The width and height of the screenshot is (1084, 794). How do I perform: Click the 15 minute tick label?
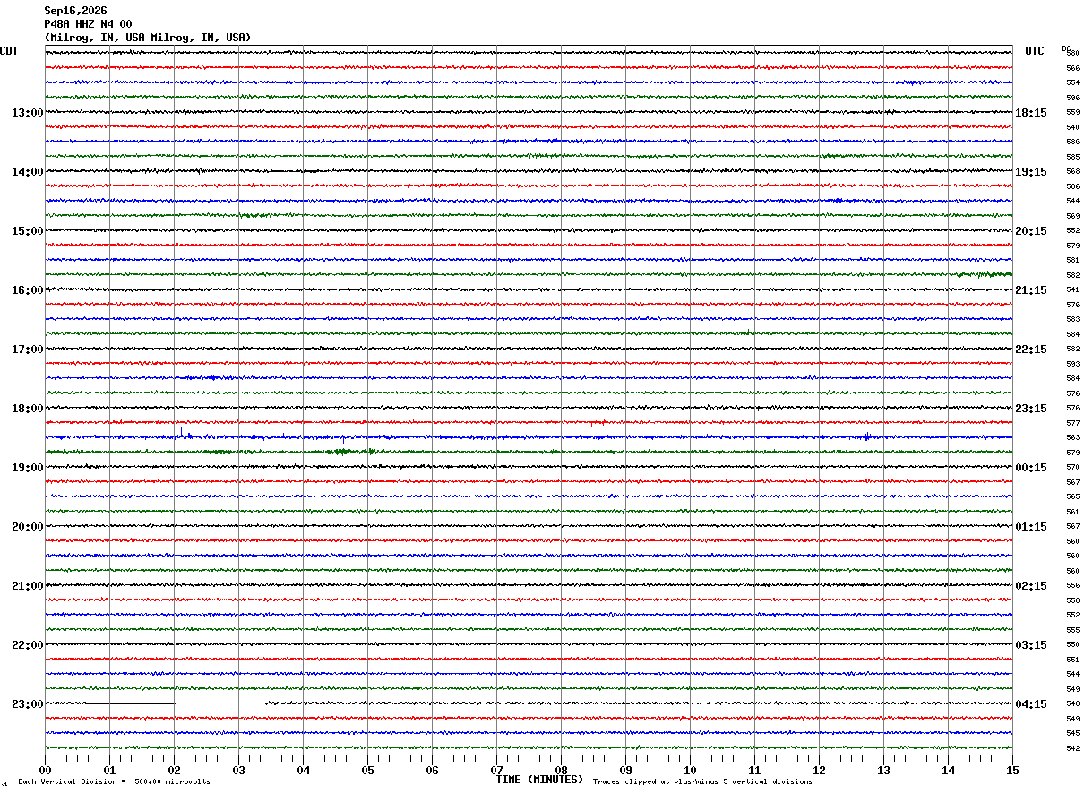(1012, 770)
